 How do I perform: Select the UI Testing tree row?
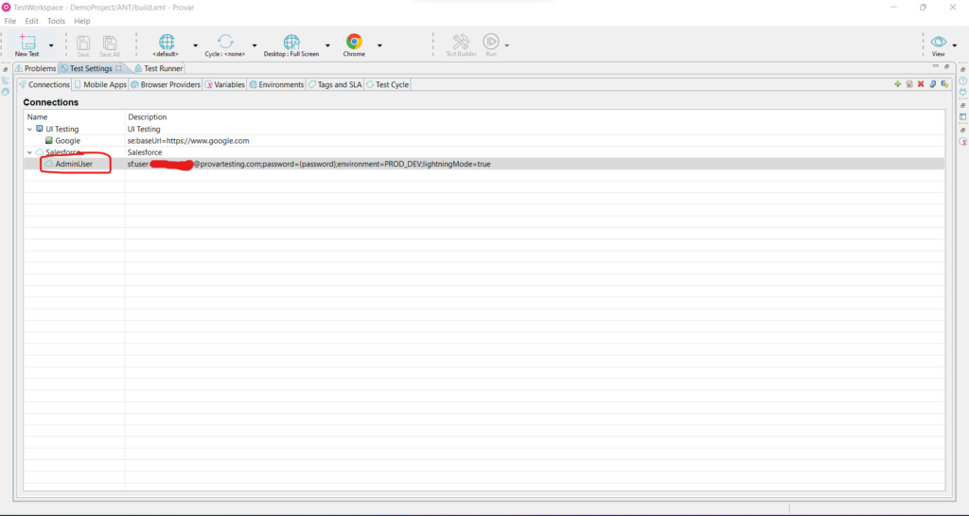484,129
